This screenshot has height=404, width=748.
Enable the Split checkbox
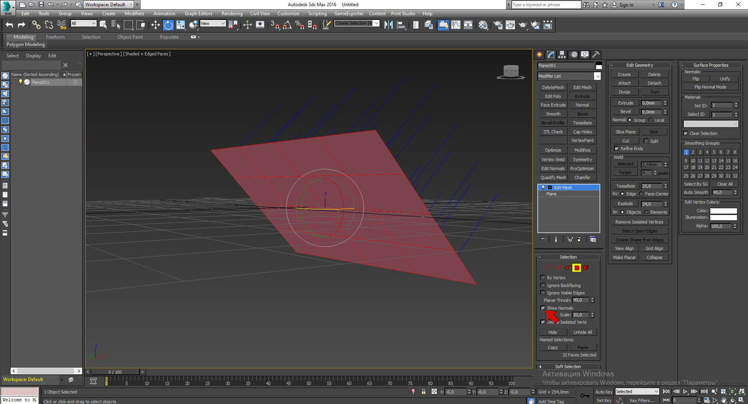coord(646,141)
